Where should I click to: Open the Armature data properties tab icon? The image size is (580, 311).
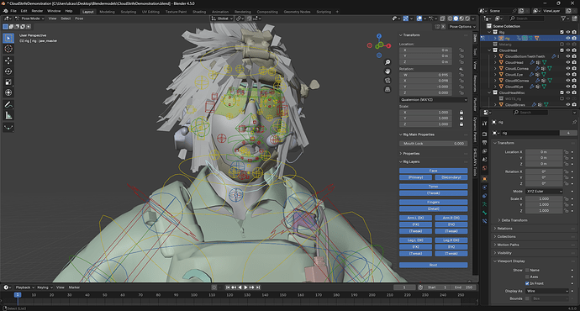(484, 204)
